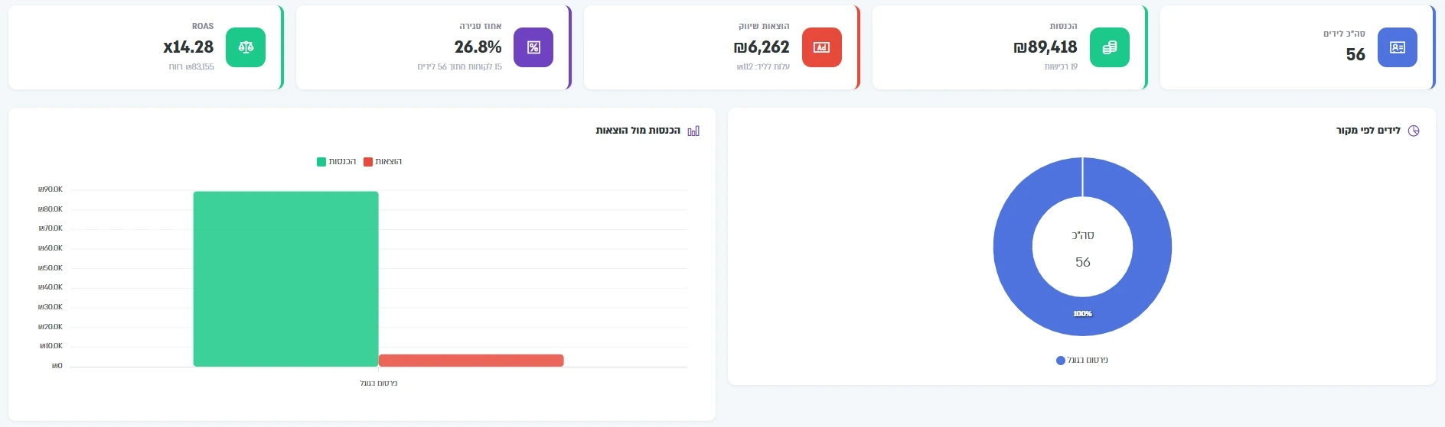Select the 'הכנסות מול הוצאות' chart title
This screenshot has width=1445, height=427.
click(638, 131)
